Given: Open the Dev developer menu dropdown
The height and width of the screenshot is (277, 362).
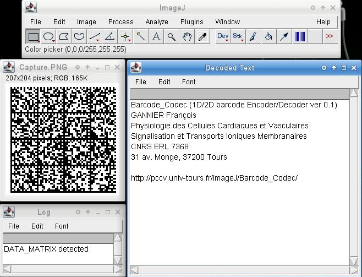Looking at the screenshot, I should 223,37.
